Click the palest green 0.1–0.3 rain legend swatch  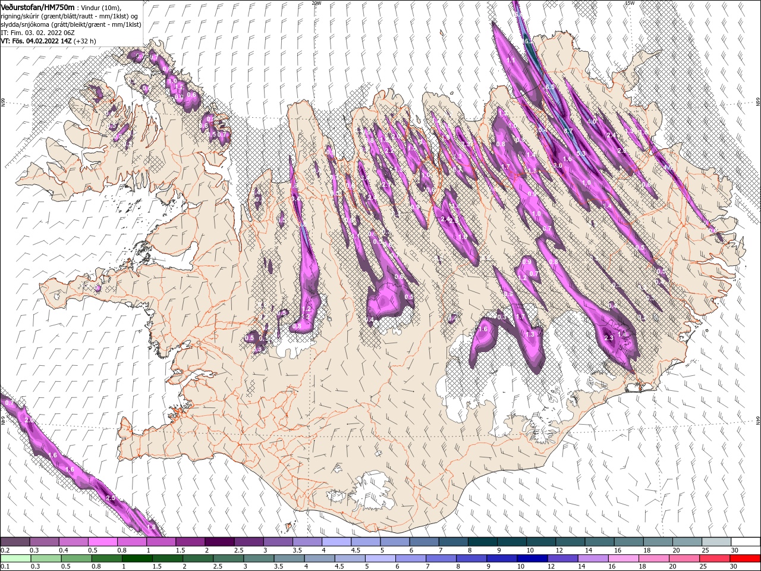pos(15,559)
